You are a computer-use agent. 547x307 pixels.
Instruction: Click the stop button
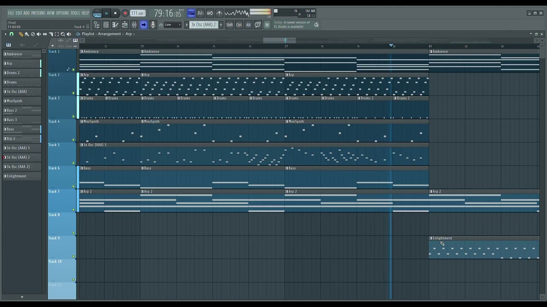point(115,13)
